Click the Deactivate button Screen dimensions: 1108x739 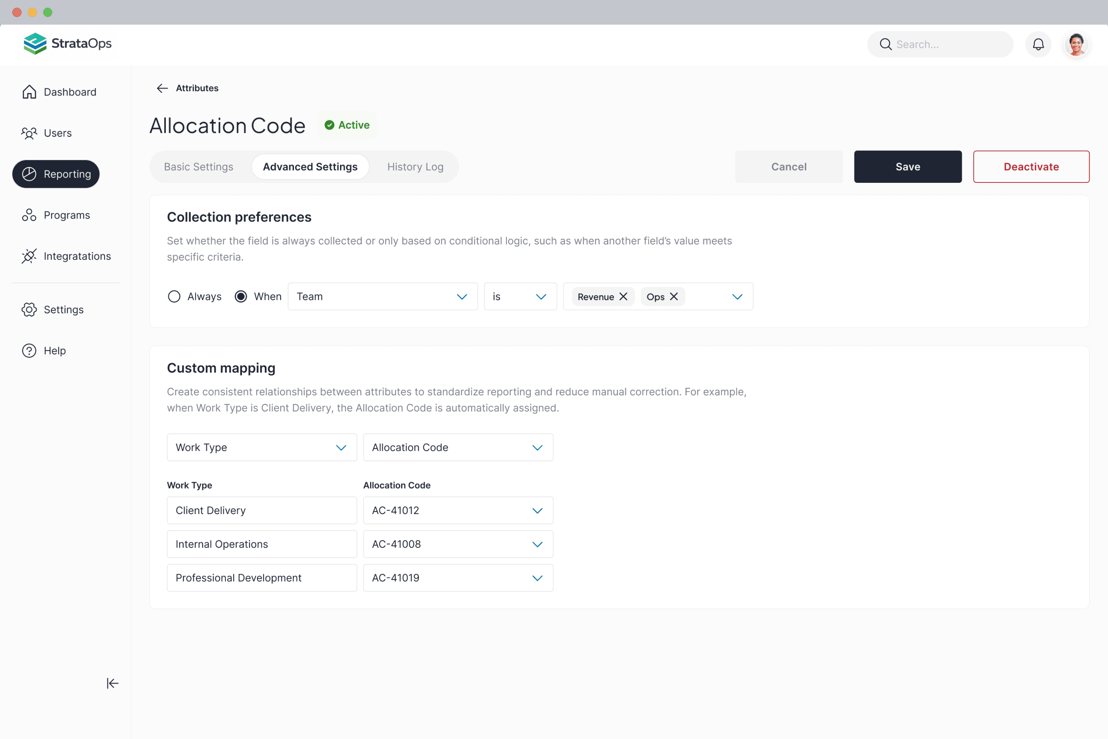point(1031,167)
